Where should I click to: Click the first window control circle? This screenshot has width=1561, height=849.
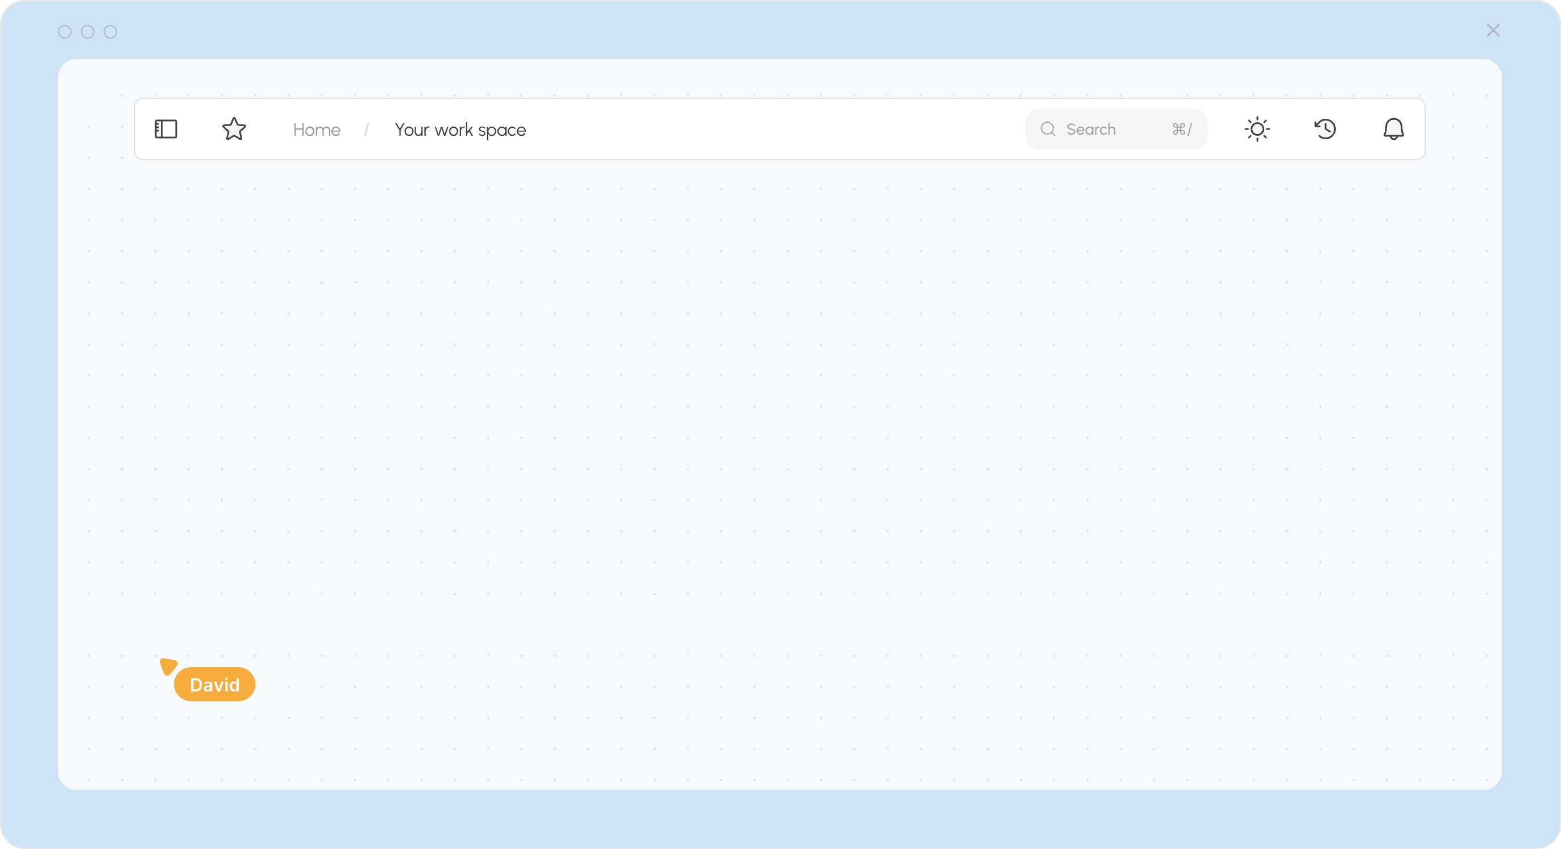[65, 31]
